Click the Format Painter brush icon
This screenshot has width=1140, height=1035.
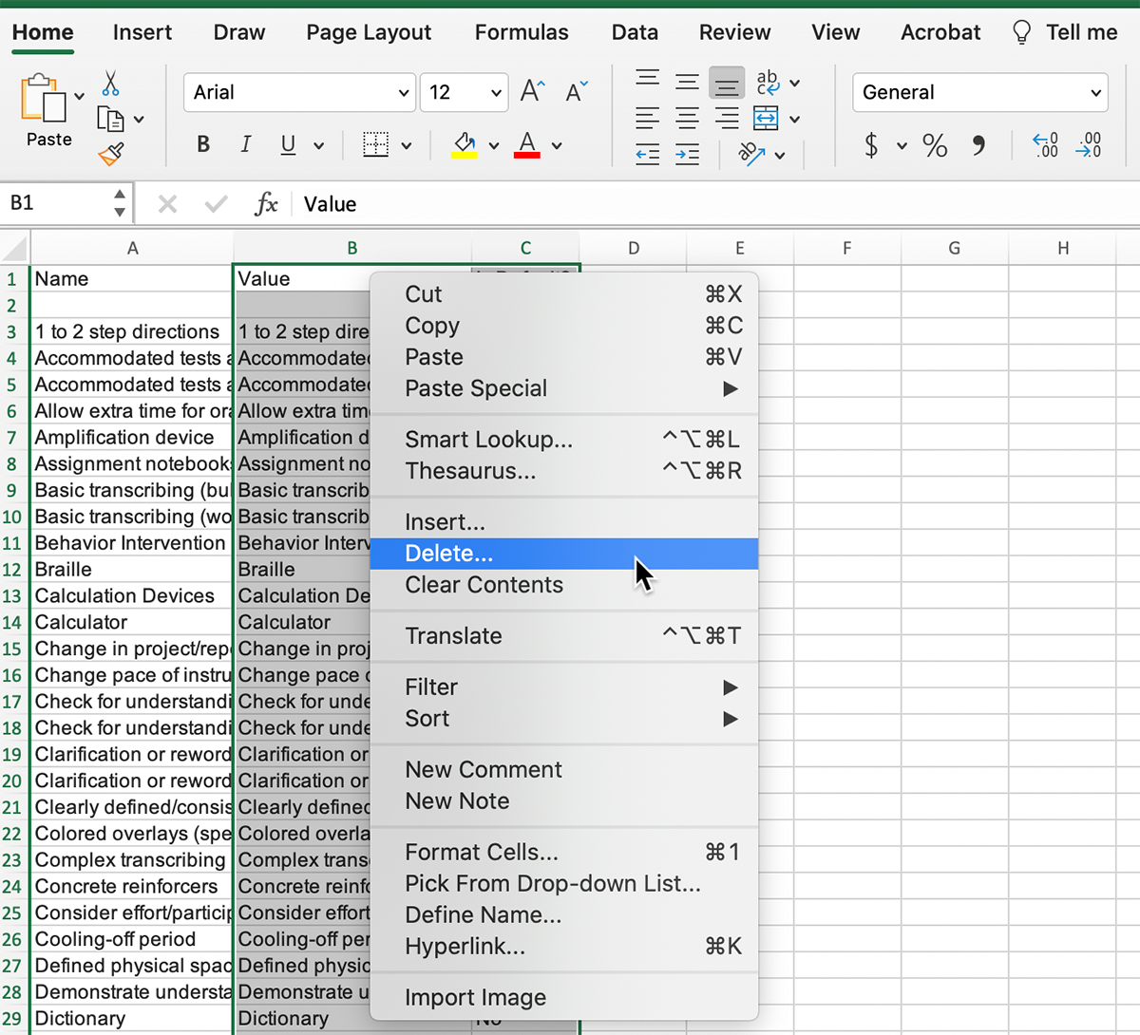pos(111,154)
